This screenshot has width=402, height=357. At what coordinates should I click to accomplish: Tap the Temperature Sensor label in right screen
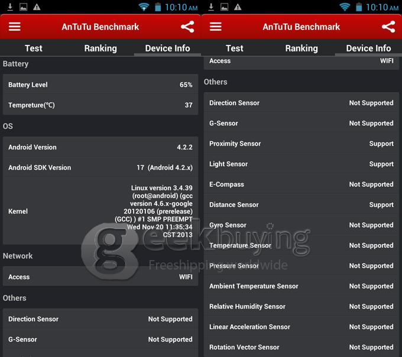tap(240, 245)
